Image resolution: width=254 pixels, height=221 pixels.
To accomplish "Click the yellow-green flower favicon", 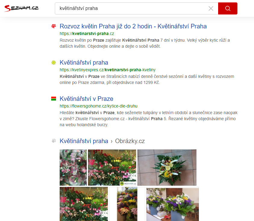I will (x=54, y=62).
